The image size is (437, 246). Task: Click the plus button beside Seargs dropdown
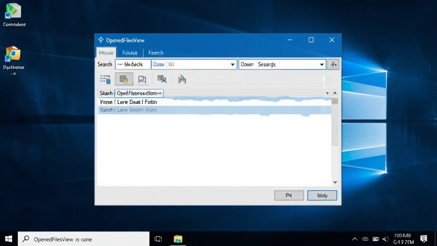(x=333, y=64)
